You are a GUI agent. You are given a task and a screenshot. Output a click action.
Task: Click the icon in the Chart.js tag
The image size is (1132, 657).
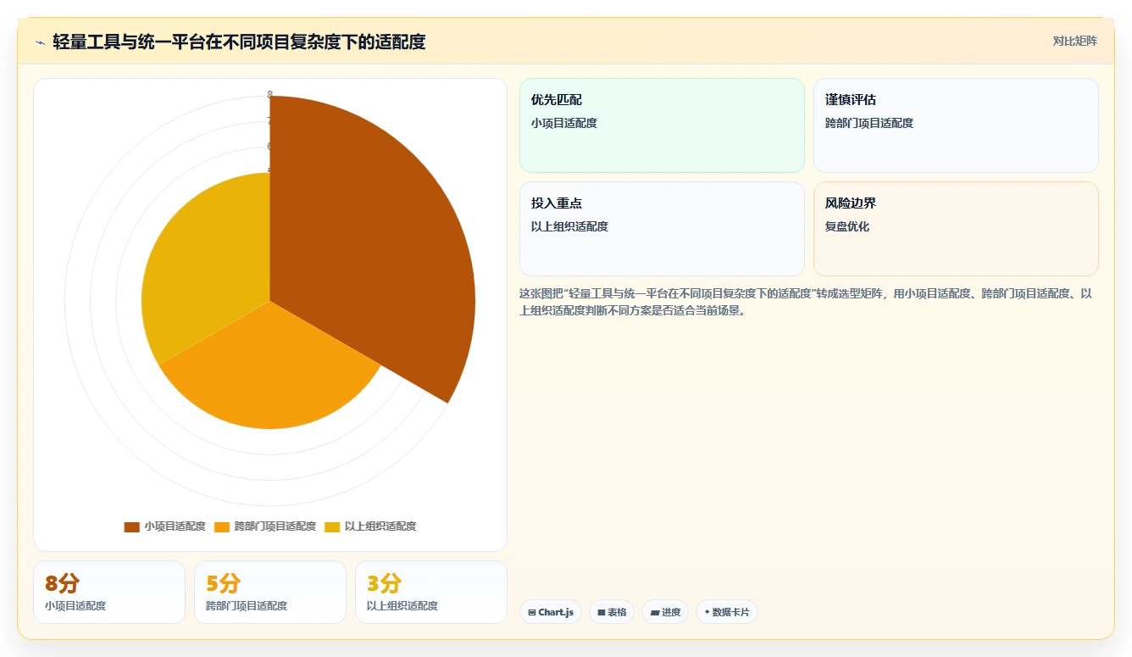(x=531, y=612)
